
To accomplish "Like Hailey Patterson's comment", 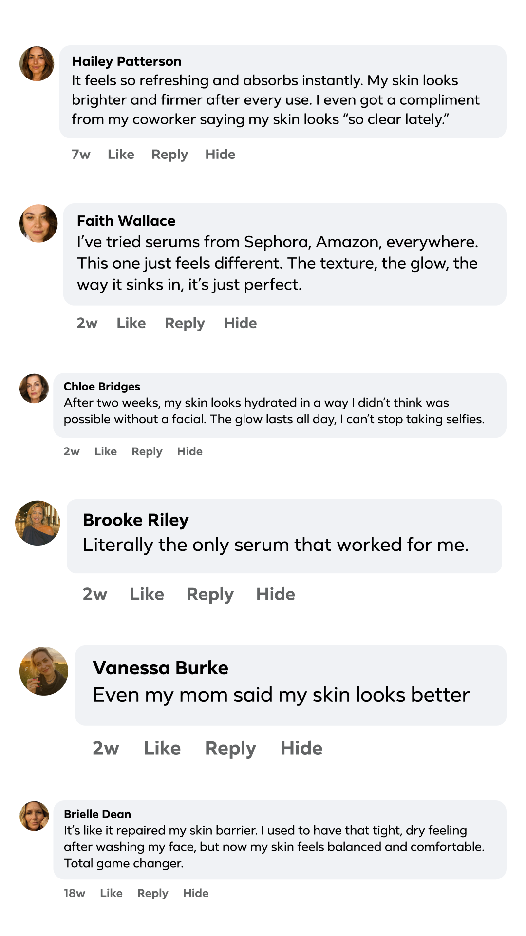I will (x=121, y=155).
